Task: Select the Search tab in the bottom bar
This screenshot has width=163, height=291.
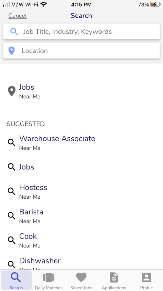Action: click(x=16, y=280)
